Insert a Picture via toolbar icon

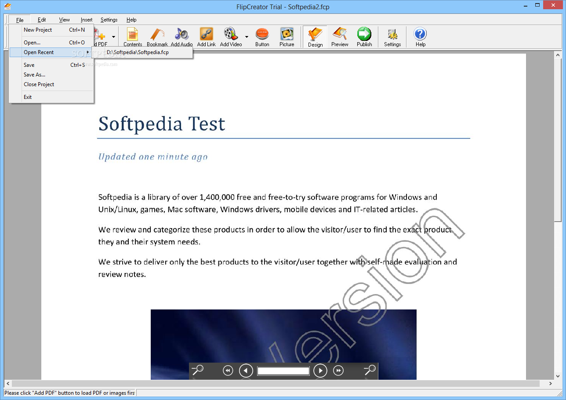tap(287, 37)
